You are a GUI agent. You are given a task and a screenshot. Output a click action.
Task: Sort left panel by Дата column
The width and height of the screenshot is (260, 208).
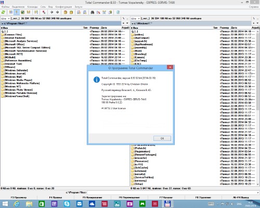[x=104, y=28]
